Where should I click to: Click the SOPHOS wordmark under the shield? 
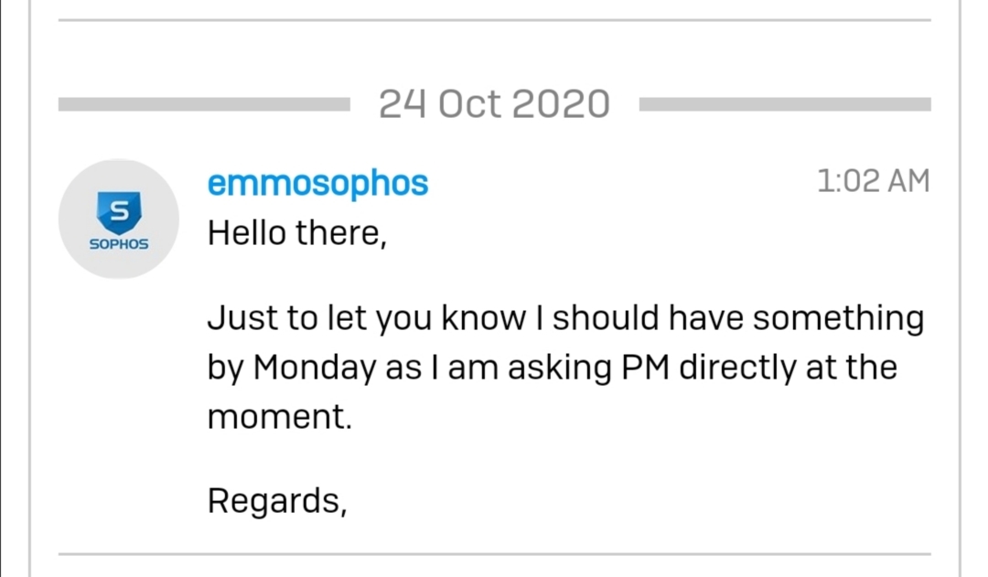click(x=119, y=244)
